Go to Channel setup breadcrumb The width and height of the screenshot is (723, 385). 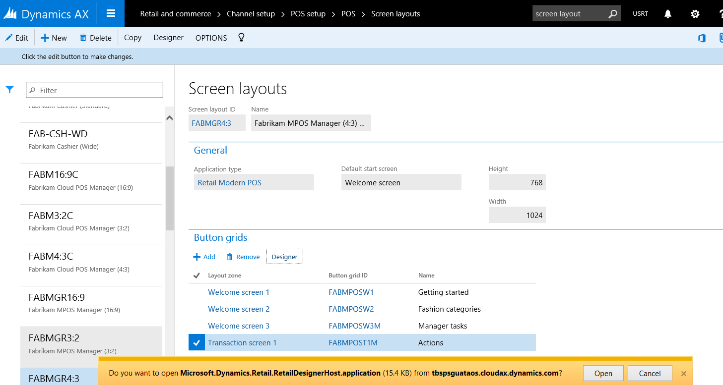point(251,14)
